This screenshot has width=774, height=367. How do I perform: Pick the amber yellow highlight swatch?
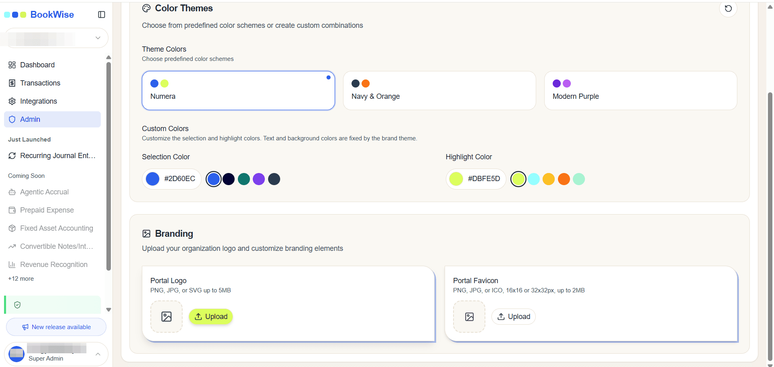(549, 179)
